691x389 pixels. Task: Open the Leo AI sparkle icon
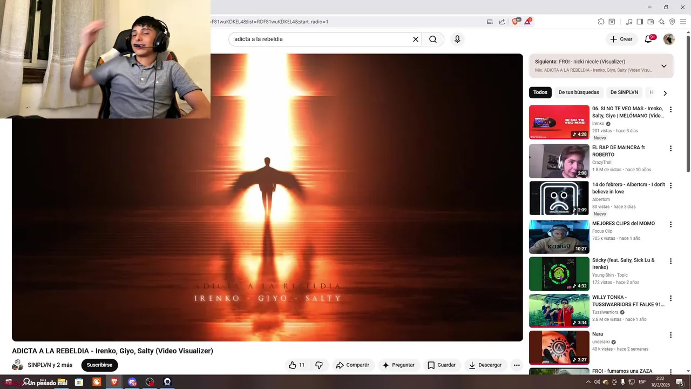point(661,22)
